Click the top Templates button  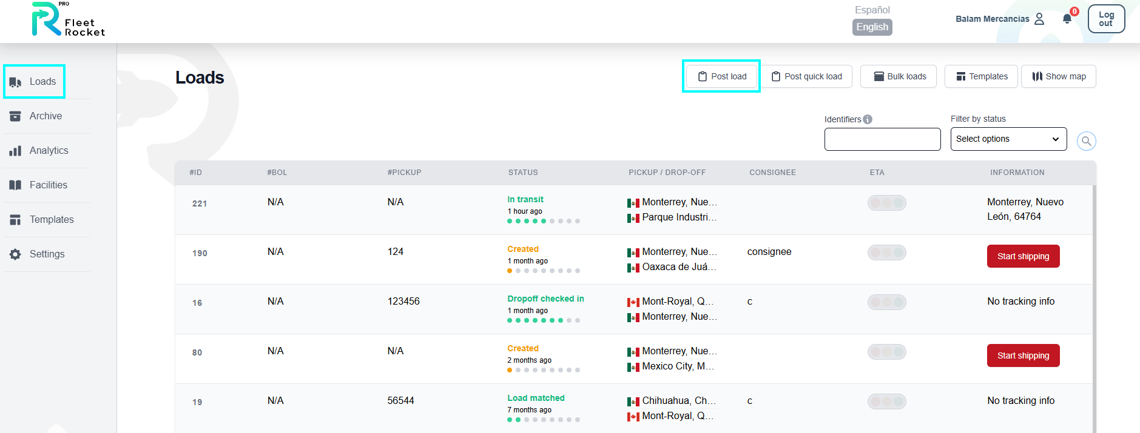coord(981,76)
